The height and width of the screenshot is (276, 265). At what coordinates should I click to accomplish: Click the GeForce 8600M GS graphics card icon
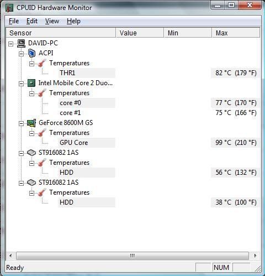coord(31,123)
